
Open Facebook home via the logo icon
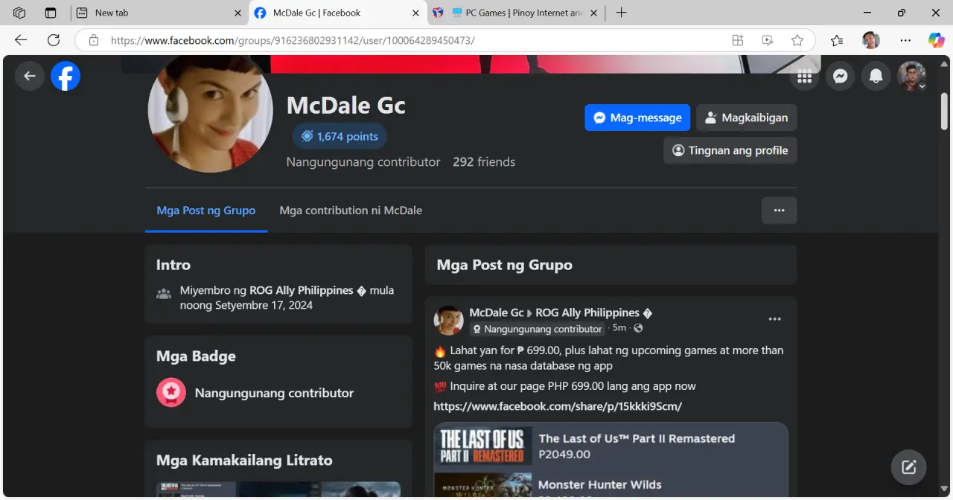[66, 76]
